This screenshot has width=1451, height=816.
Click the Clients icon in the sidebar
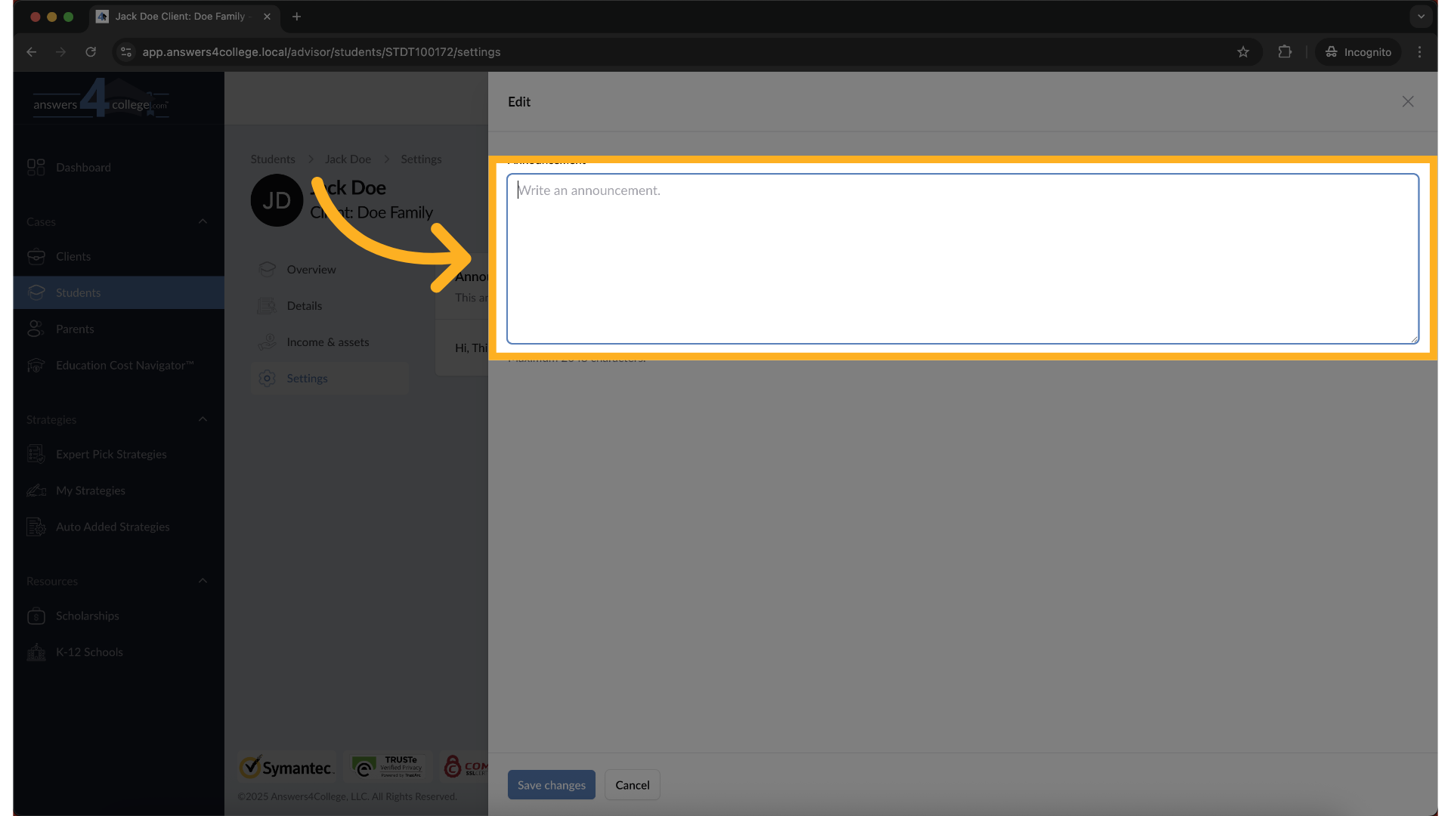pyautogui.click(x=36, y=257)
